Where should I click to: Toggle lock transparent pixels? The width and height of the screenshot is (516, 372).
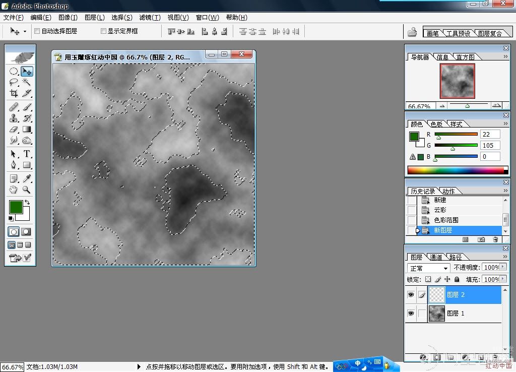point(428,279)
